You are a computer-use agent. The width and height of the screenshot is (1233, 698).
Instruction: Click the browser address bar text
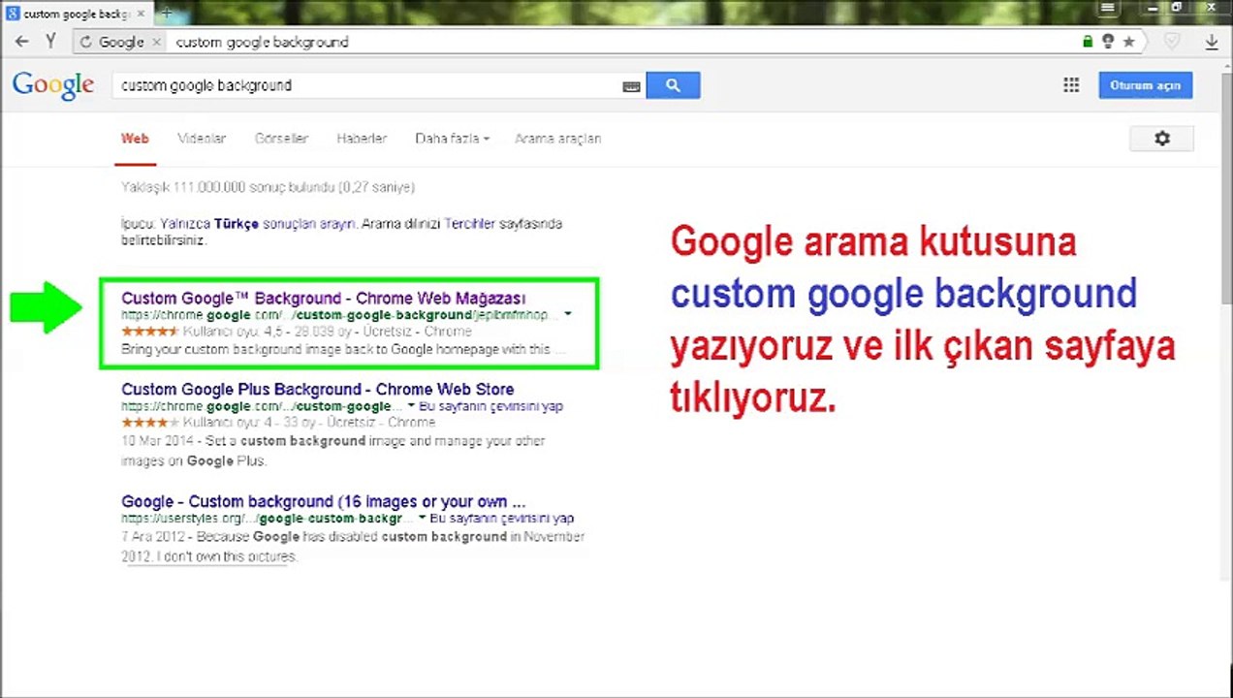point(262,42)
